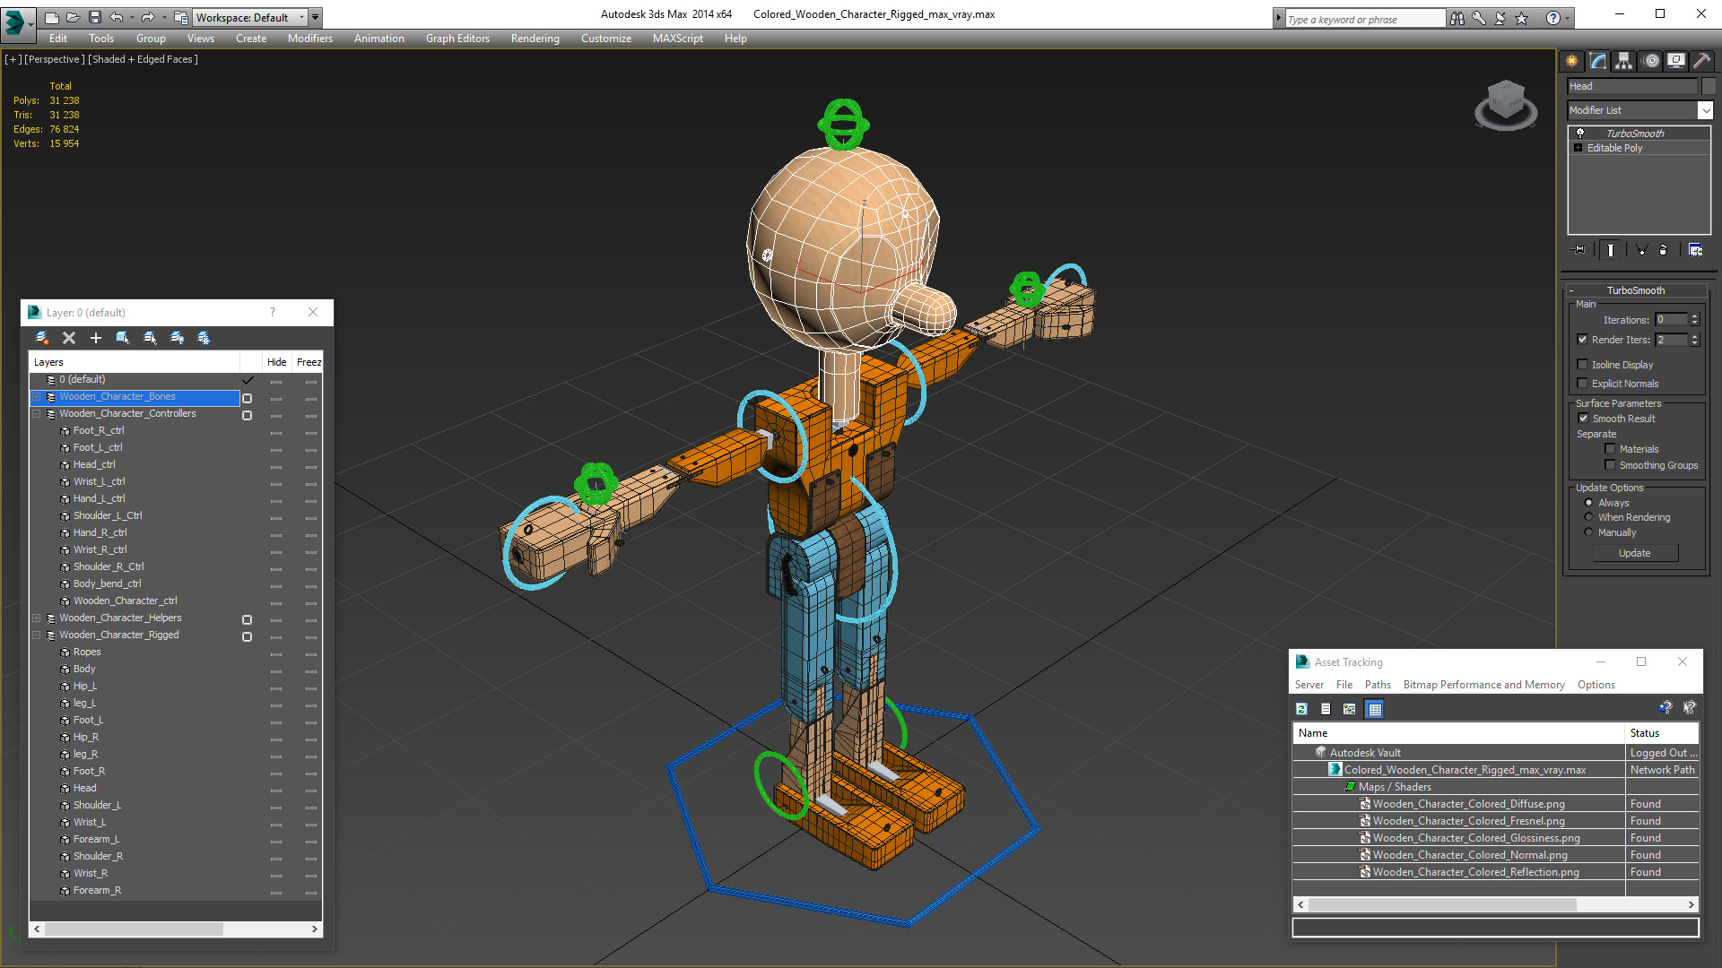The width and height of the screenshot is (1722, 968).
Task: Click Highlight Selected Objects' Layers icon
Action: 150,338
